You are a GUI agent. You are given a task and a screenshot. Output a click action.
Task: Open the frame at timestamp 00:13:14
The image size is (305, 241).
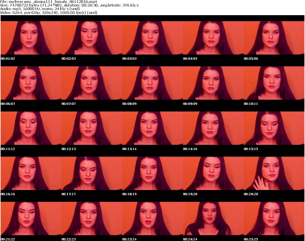coord(152,128)
